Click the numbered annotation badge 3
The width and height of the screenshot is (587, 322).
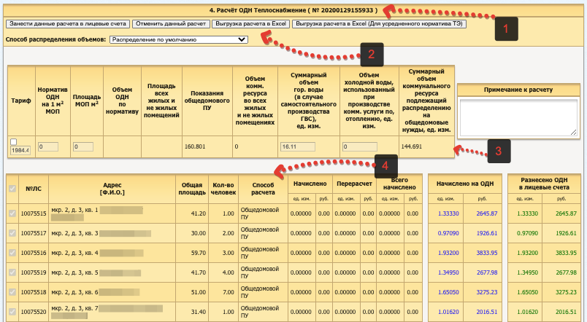coord(497,151)
